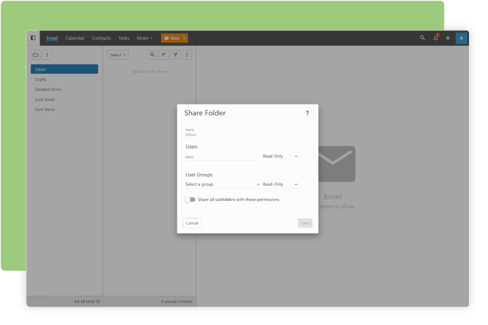Cancel the Share Folder dialog

pos(192,223)
